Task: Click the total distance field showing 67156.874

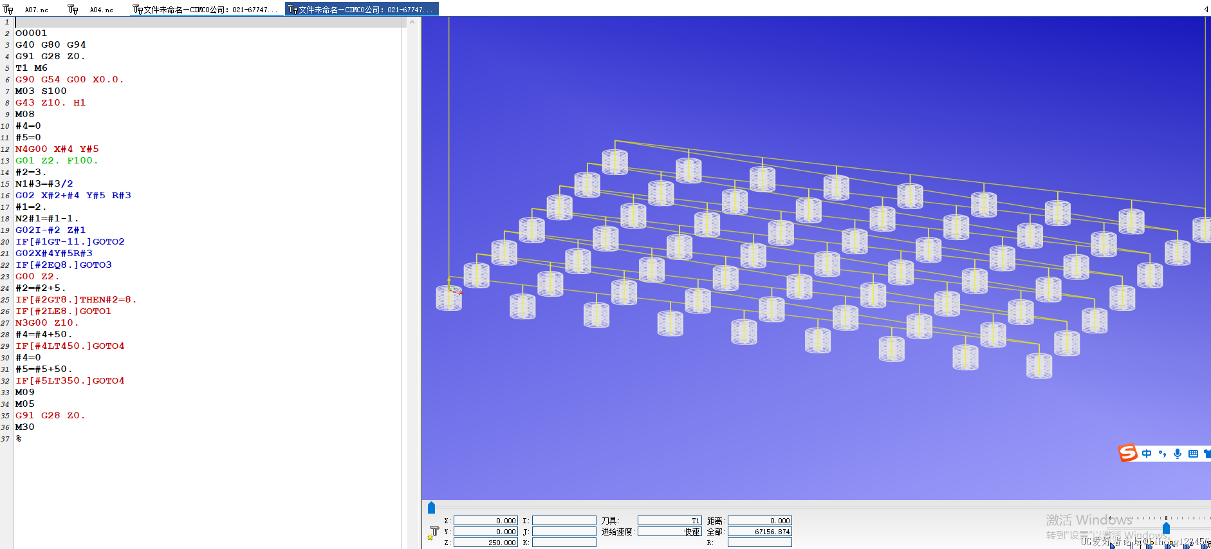Action: click(759, 532)
